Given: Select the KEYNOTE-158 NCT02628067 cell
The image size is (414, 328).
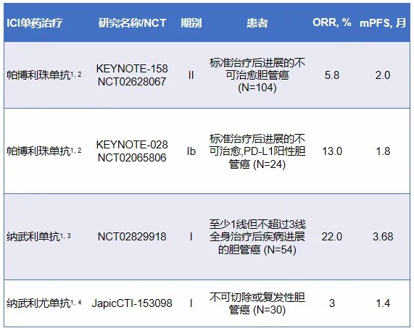Looking at the screenshot, I should [x=132, y=75].
